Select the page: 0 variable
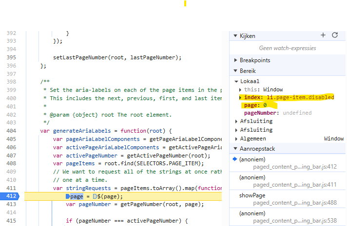The height and width of the screenshot is (226, 347). click(x=255, y=105)
